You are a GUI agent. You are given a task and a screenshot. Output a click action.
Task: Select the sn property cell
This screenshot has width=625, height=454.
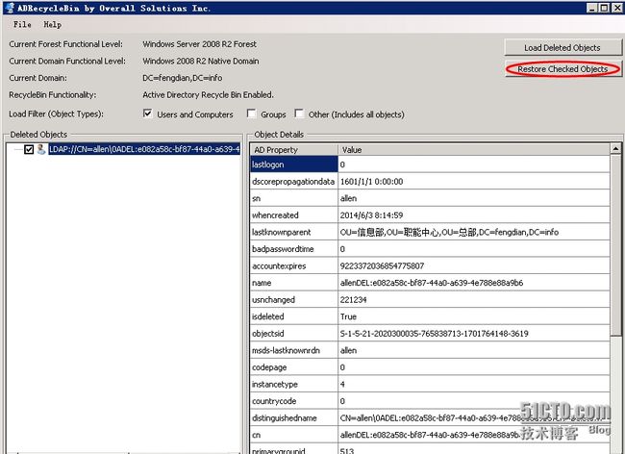294,198
